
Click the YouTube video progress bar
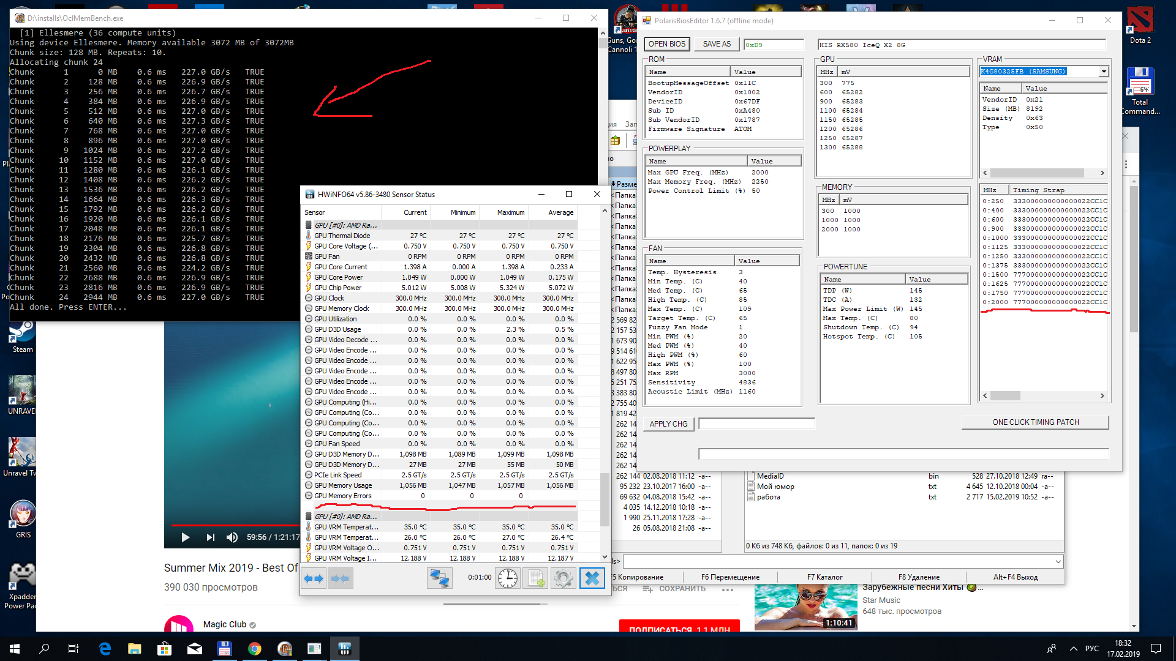click(x=233, y=525)
